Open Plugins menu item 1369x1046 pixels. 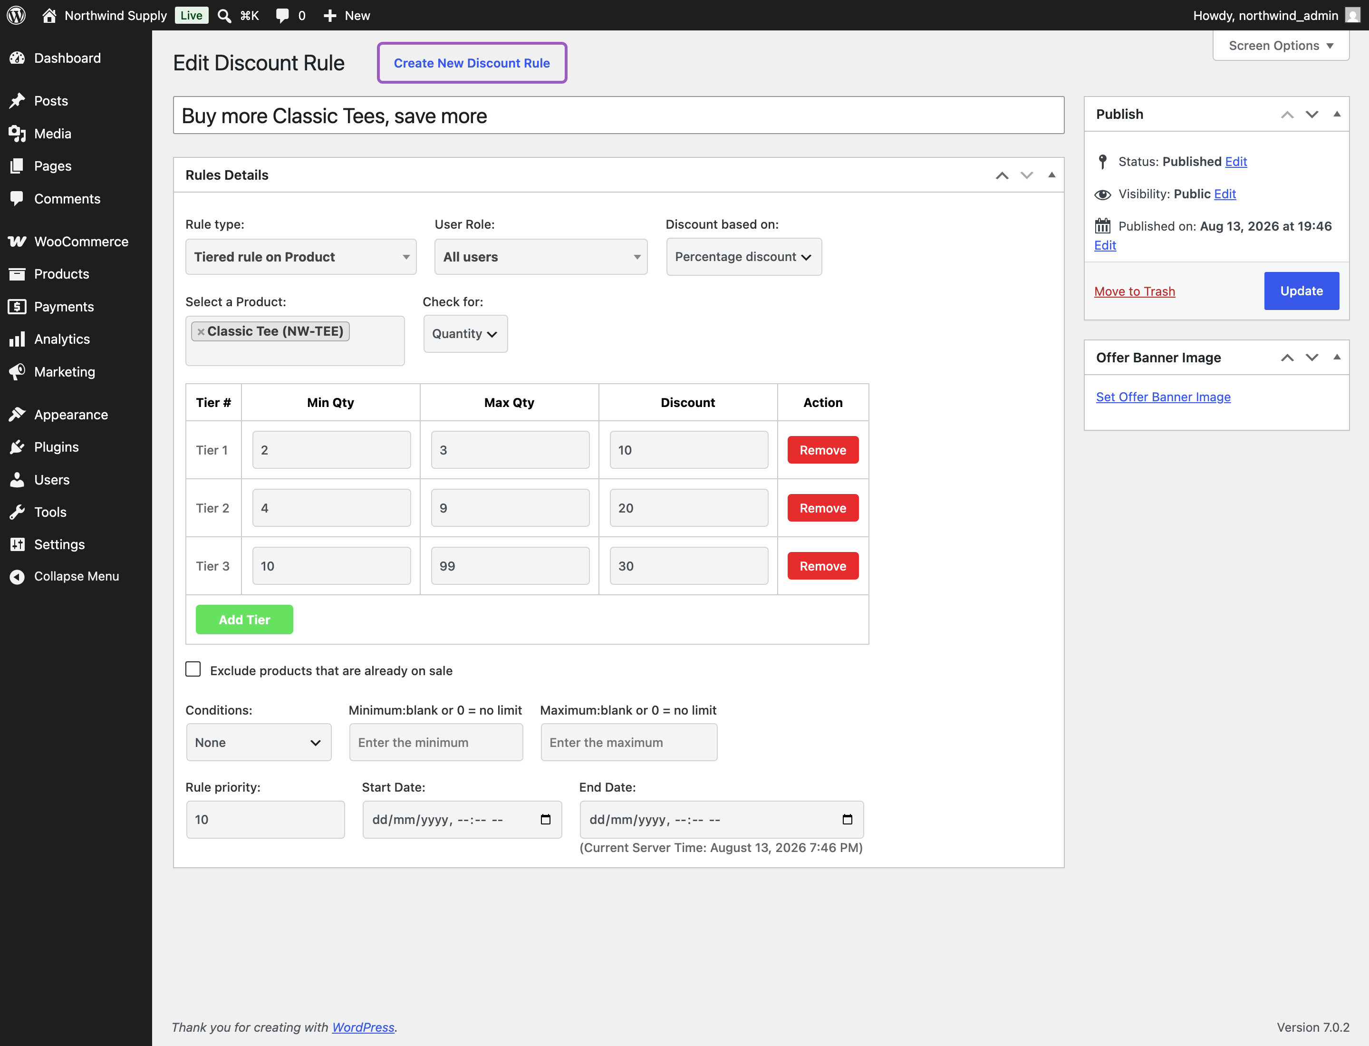76,447
